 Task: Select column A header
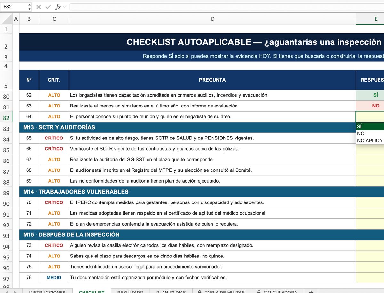click(x=16, y=19)
